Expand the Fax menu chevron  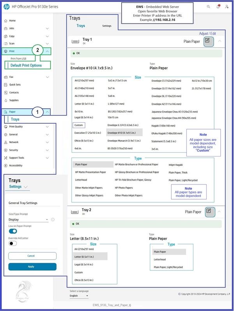click(47, 77)
